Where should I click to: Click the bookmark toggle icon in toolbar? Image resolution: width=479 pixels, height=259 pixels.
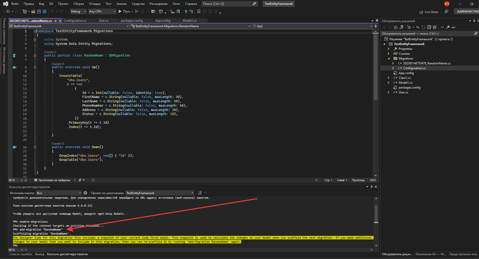click(199, 11)
